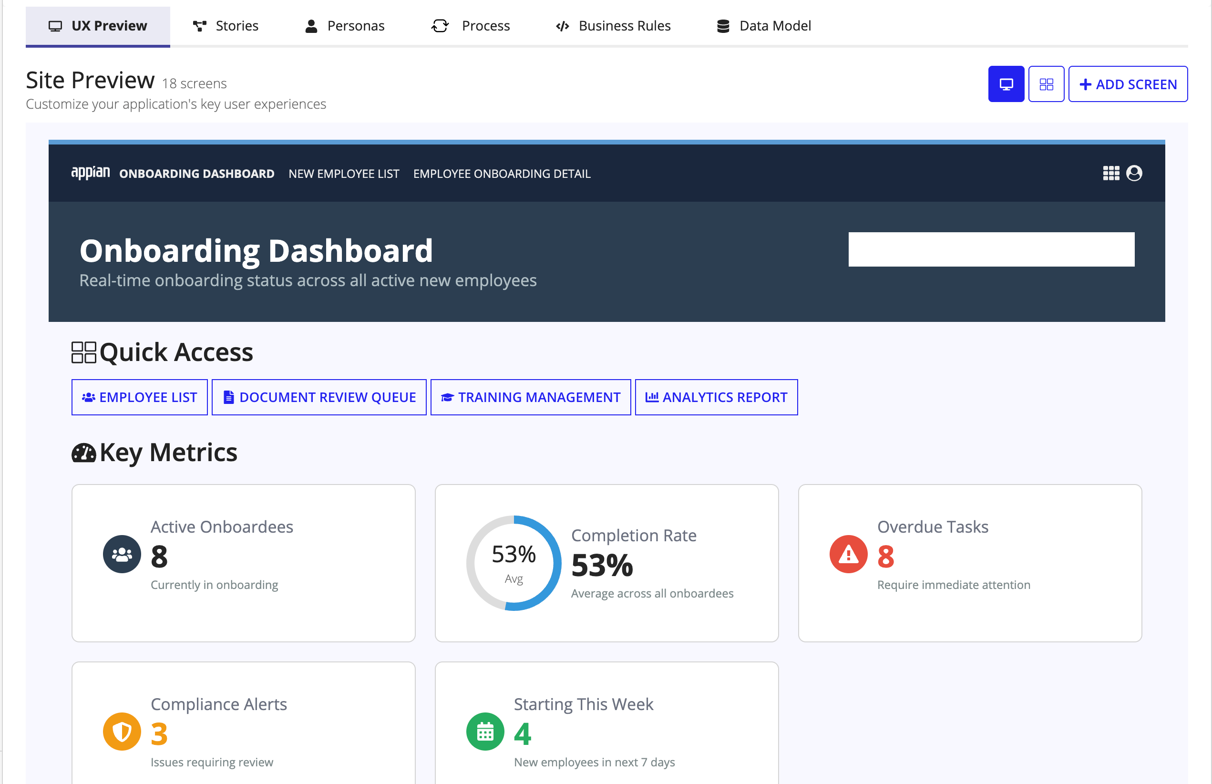Screen dimensions: 1212x784
Task: Click the Quick Access grid icon
Action: [x=83, y=352]
